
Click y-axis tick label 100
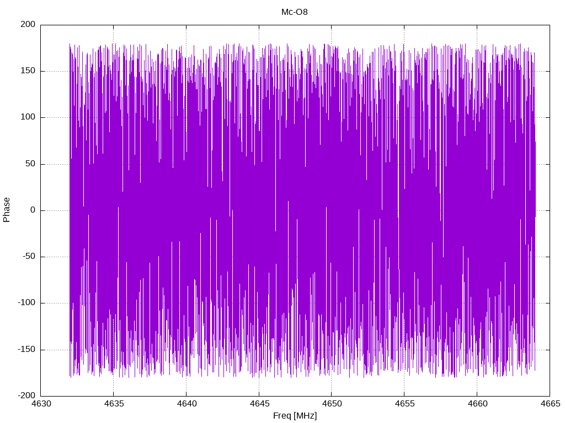point(28,117)
